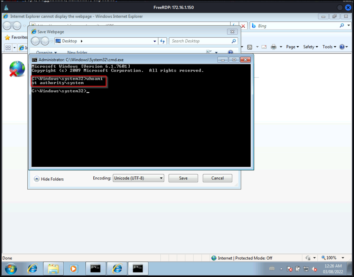Click the refresh icon in Save Webpage dialog
This screenshot has width=354, height=277.
pos(163,41)
